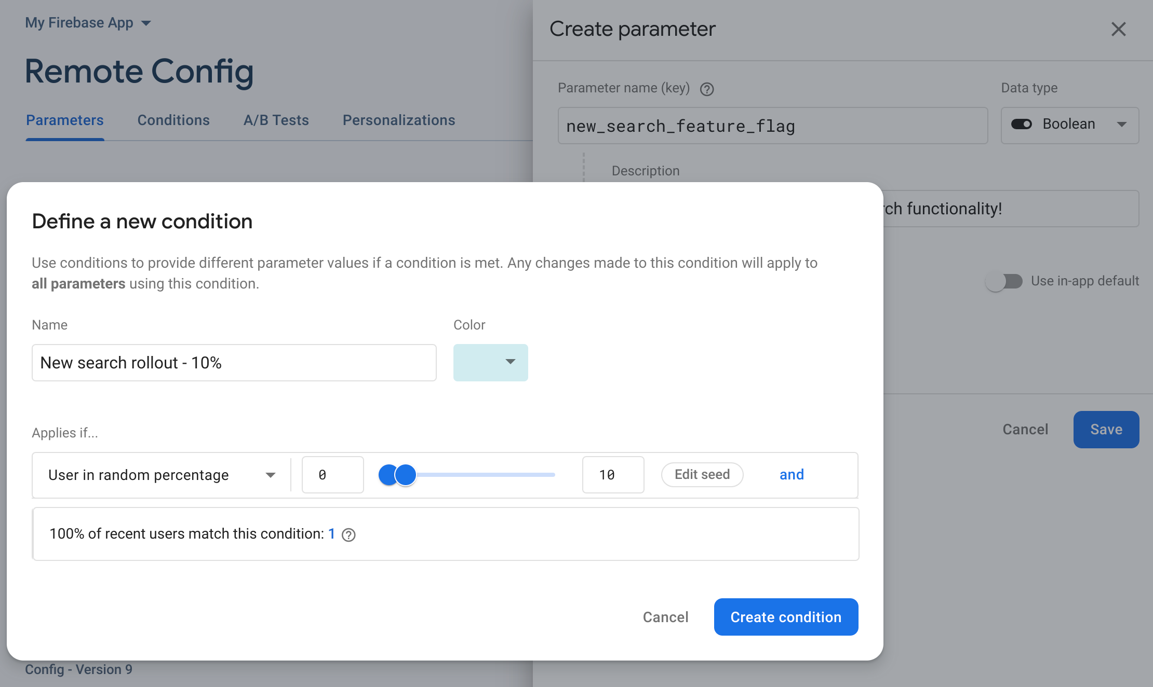Viewport: 1153px width, 687px height.
Task: Click the and link to add condition
Action: 790,474
